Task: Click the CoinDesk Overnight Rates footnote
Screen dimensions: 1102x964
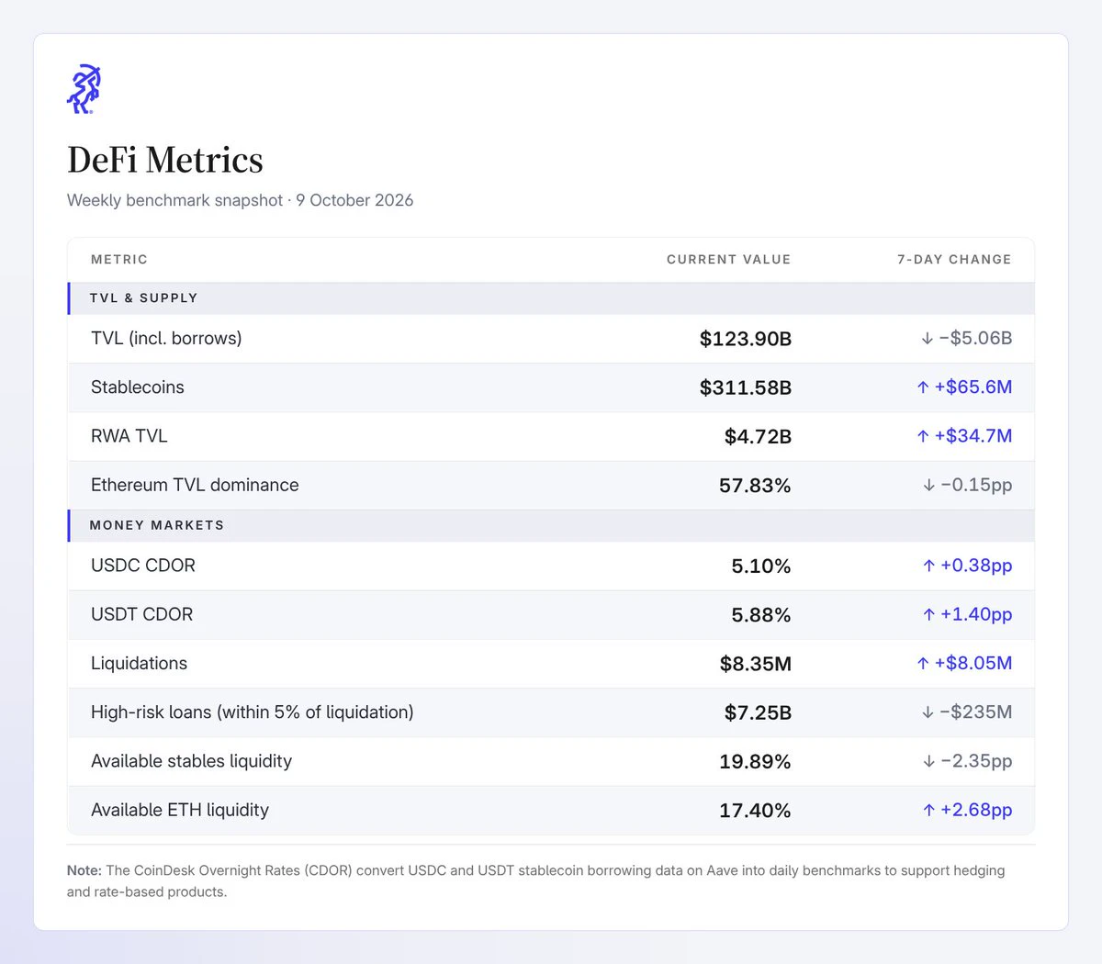Action: (536, 880)
